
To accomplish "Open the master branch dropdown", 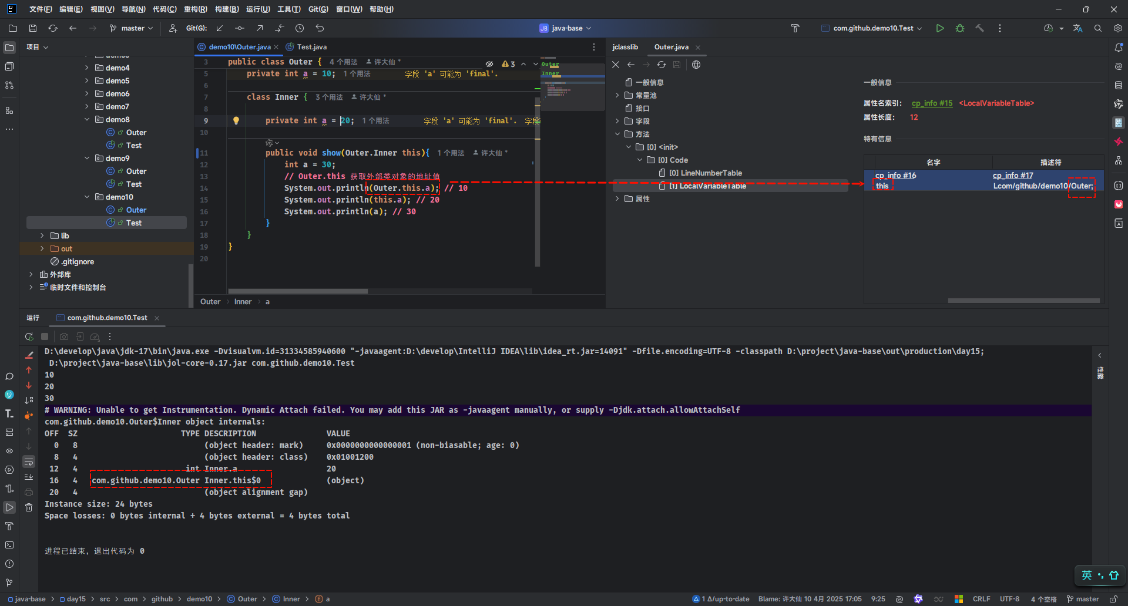I will coord(132,28).
